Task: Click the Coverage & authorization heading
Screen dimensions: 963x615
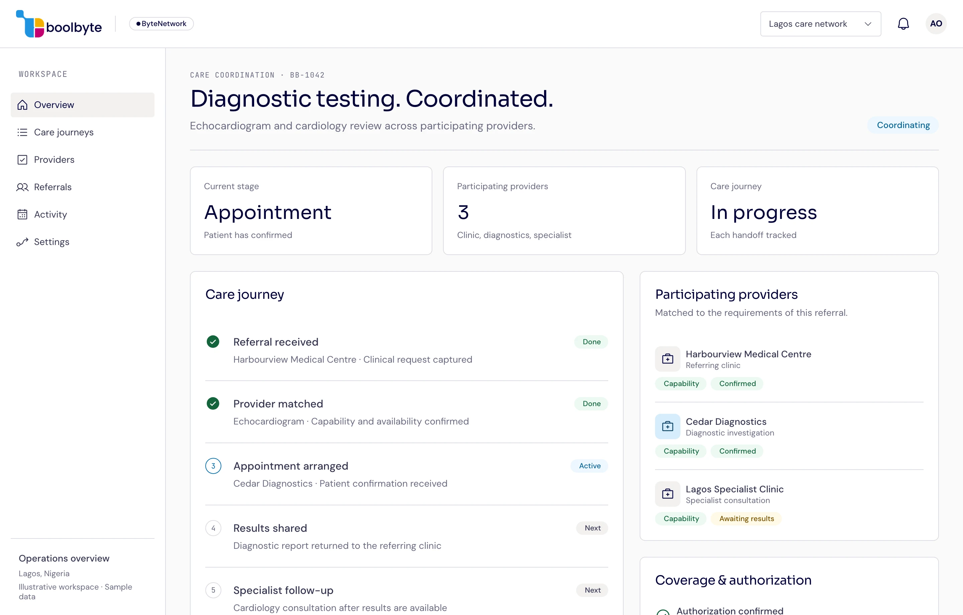Action: 733,580
